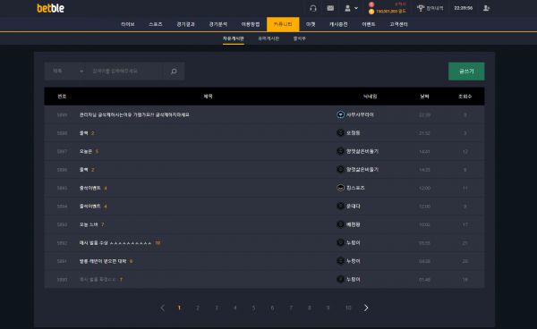Open the post with 10 comments
The width and height of the screenshot is (537, 329).
coord(115,243)
